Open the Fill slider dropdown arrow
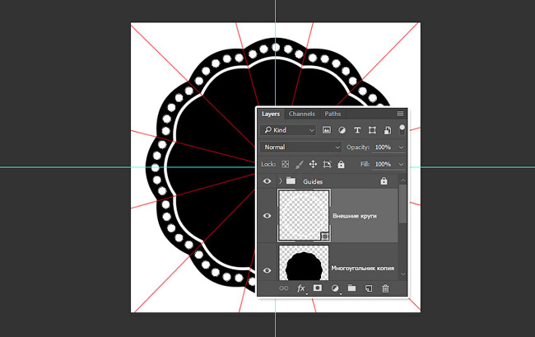535x337 pixels. (x=402, y=165)
